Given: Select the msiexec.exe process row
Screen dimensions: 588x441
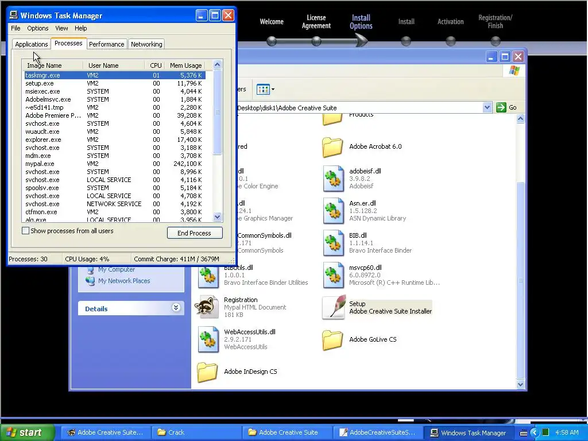Looking at the screenshot, I should coord(115,91).
